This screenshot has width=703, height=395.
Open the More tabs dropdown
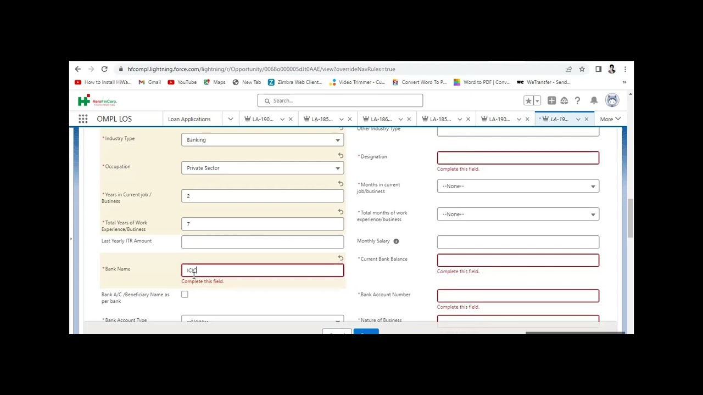pyautogui.click(x=610, y=119)
